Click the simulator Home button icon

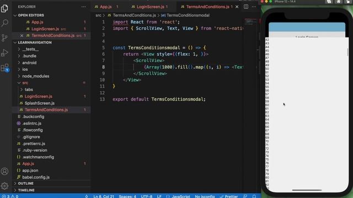pyautogui.click(x=338, y=2)
